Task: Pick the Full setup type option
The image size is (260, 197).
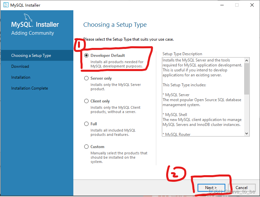Action: tap(86, 124)
